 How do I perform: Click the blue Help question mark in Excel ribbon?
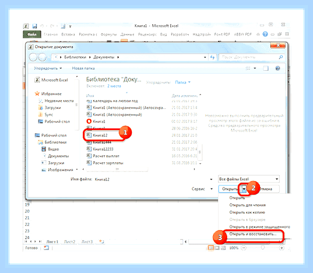point(265,34)
